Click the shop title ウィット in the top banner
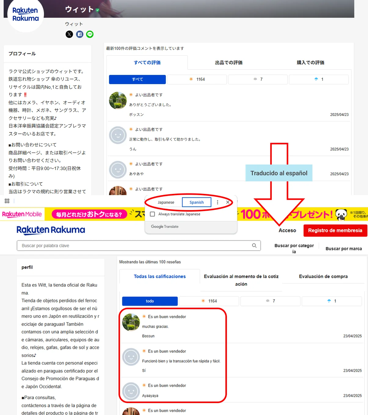The image size is (368, 415). coord(79,9)
